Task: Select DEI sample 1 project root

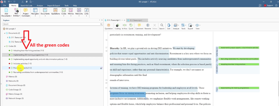Action: [11, 29]
